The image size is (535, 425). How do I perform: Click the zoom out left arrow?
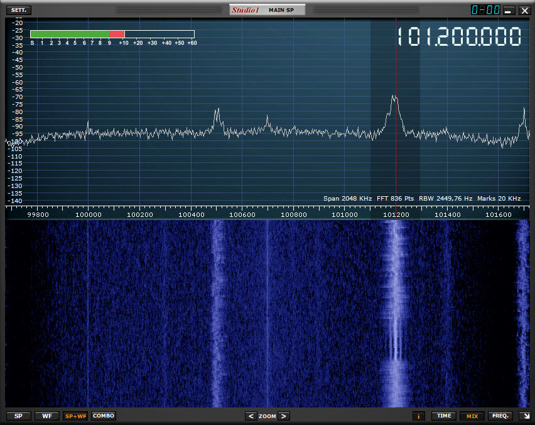(251, 416)
